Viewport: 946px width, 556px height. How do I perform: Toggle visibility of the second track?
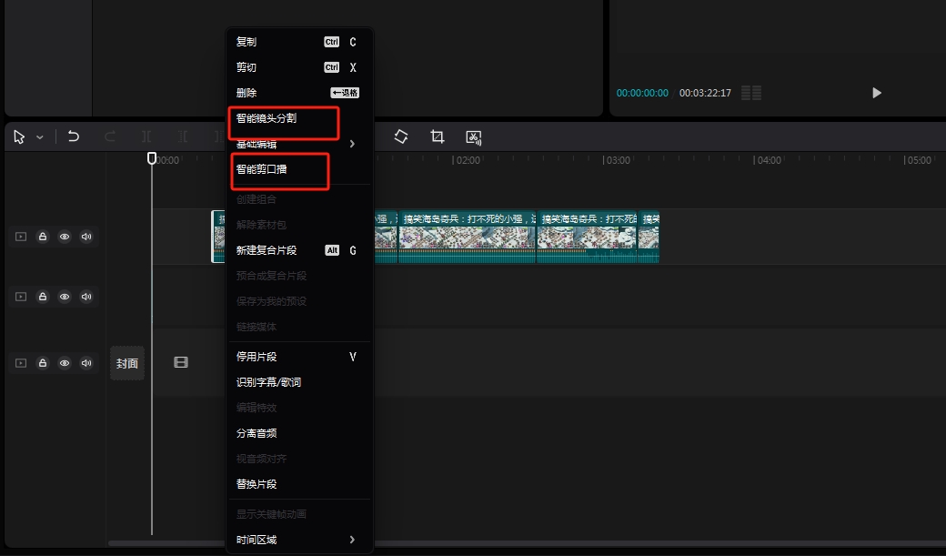tap(65, 297)
